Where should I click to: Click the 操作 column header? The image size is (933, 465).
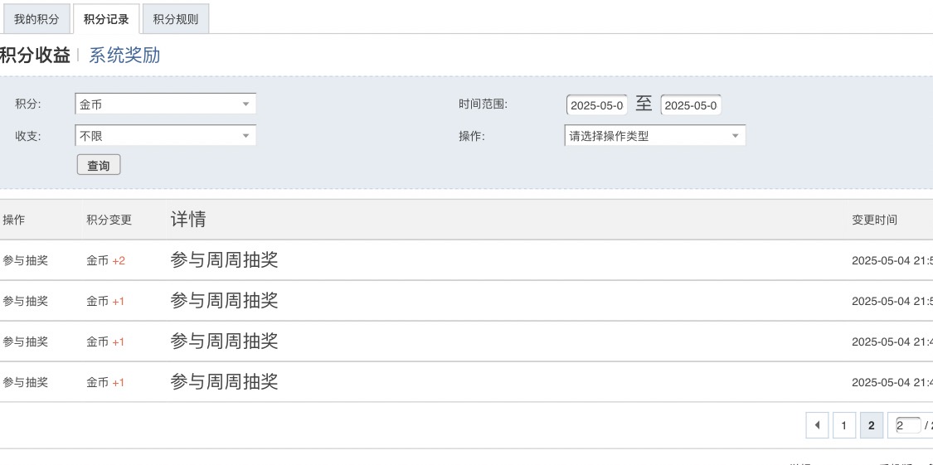pos(14,220)
